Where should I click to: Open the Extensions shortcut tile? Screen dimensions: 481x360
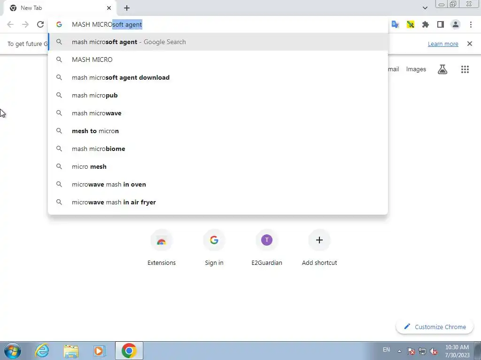[162, 248]
